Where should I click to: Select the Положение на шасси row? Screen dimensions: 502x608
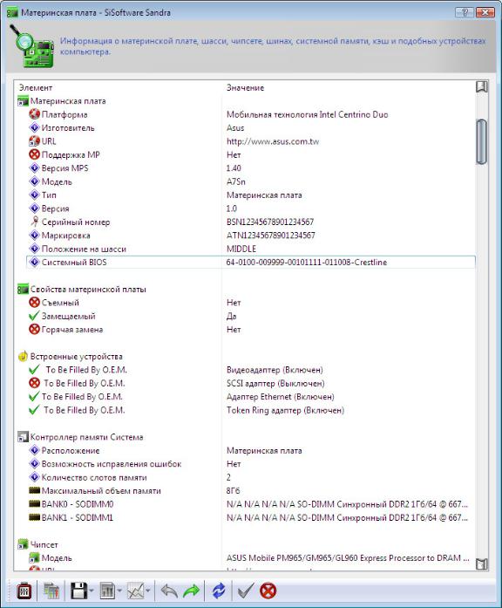pos(250,249)
